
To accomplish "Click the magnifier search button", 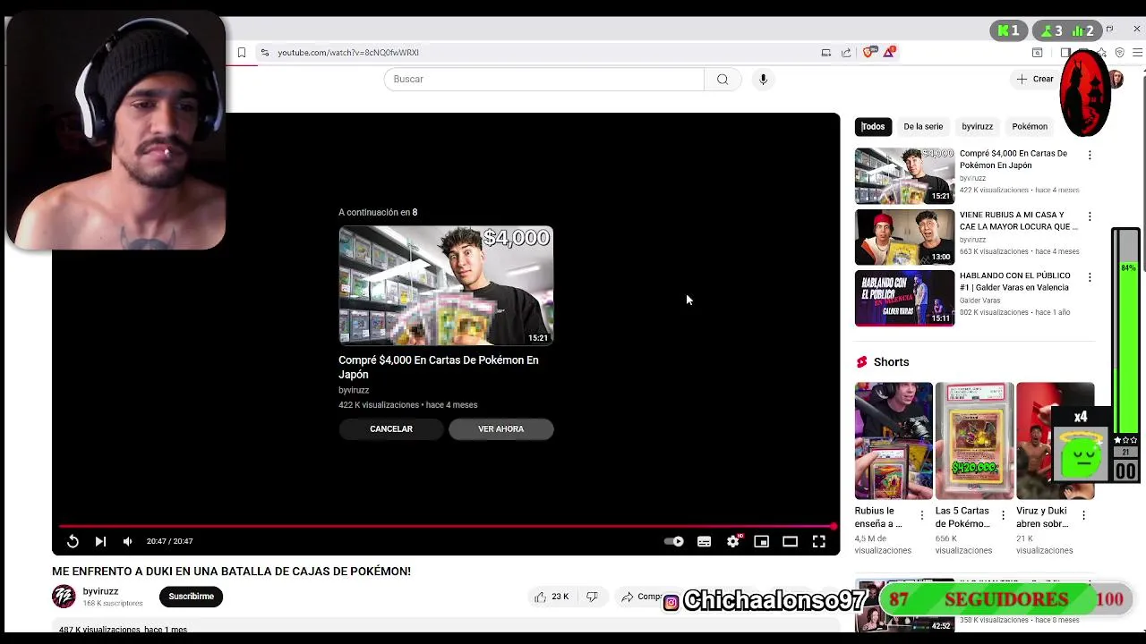I will (x=723, y=79).
